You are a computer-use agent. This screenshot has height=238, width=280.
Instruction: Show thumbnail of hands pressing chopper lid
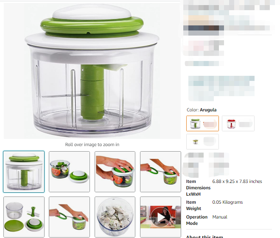pos(115,172)
